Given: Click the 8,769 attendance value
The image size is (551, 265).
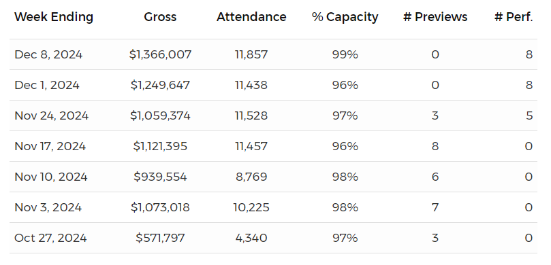Looking at the screenshot, I should point(251,177).
